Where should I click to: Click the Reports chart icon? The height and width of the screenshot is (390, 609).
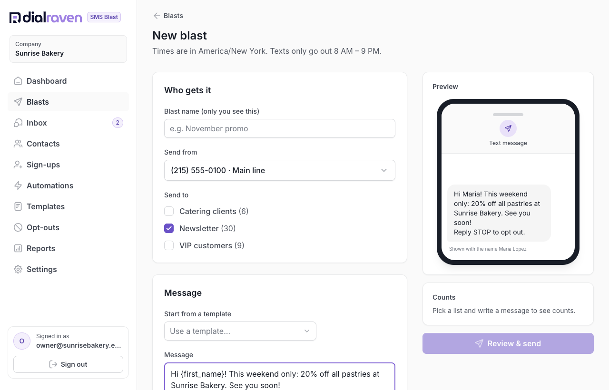click(x=18, y=248)
